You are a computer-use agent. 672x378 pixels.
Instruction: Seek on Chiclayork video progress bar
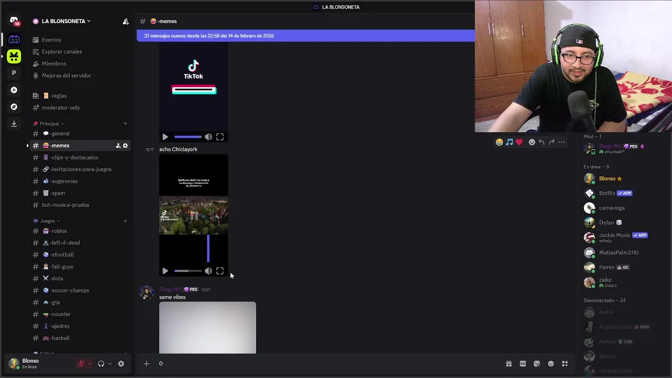(188, 271)
